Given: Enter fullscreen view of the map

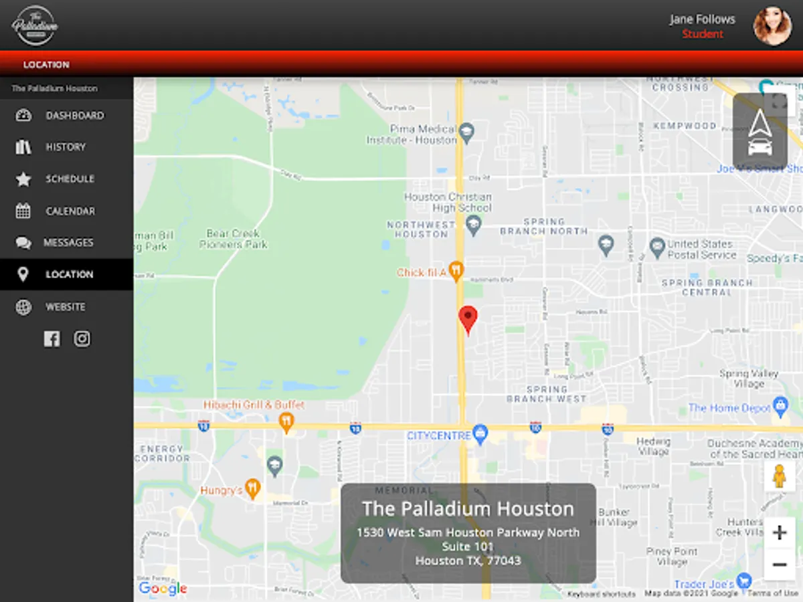Looking at the screenshot, I should [778, 100].
